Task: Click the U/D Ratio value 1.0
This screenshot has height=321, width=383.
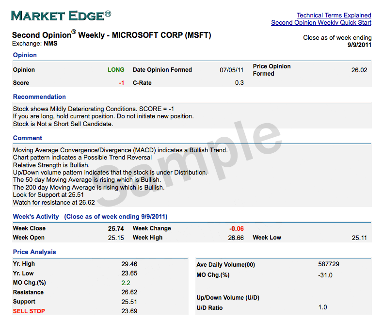Action: tap(323, 307)
